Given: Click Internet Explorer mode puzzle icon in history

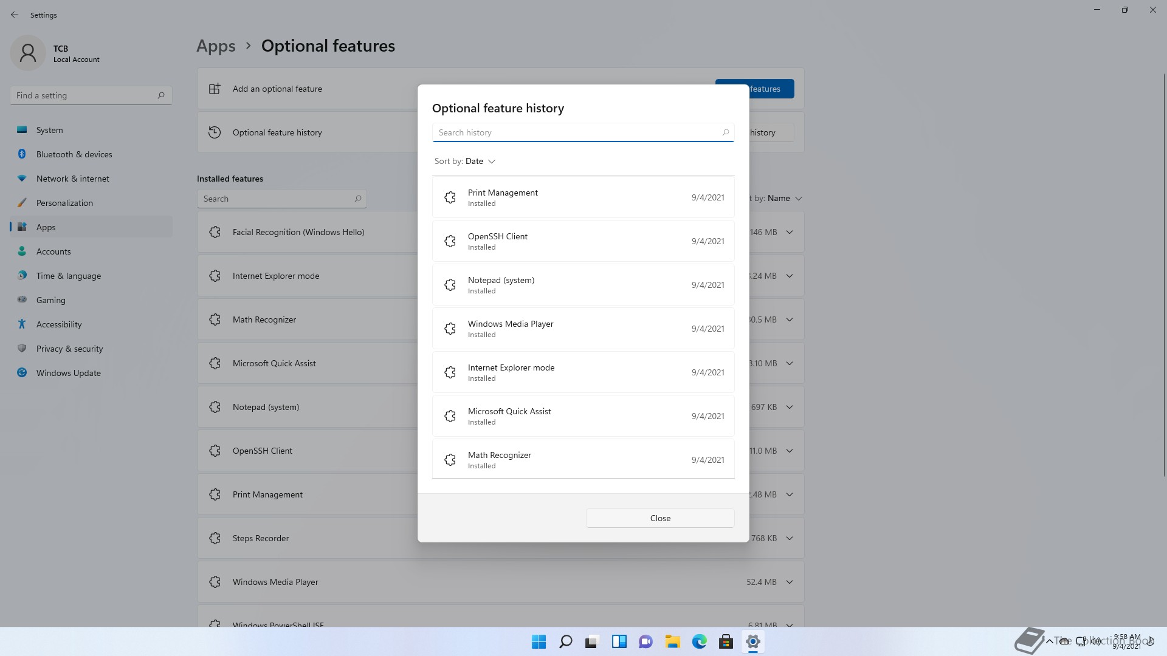Looking at the screenshot, I should click(x=450, y=372).
